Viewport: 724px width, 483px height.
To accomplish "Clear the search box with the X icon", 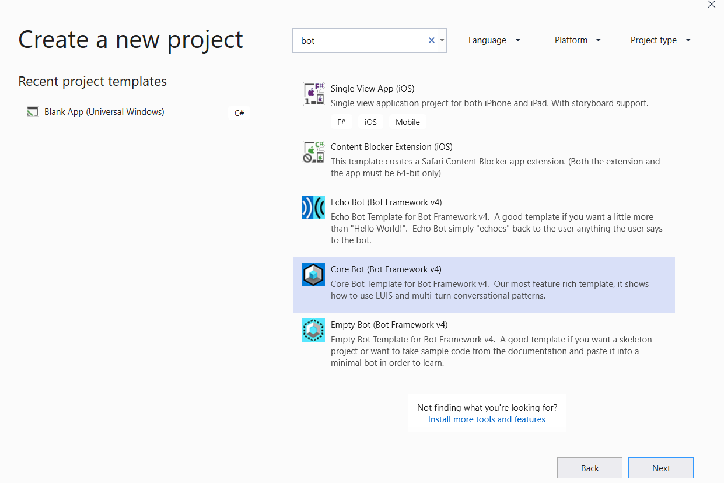I will 432,40.
